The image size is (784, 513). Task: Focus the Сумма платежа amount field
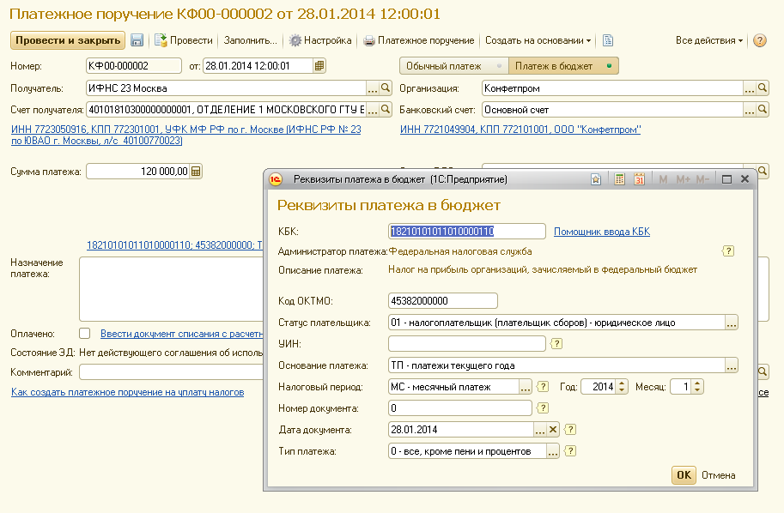[x=138, y=172]
